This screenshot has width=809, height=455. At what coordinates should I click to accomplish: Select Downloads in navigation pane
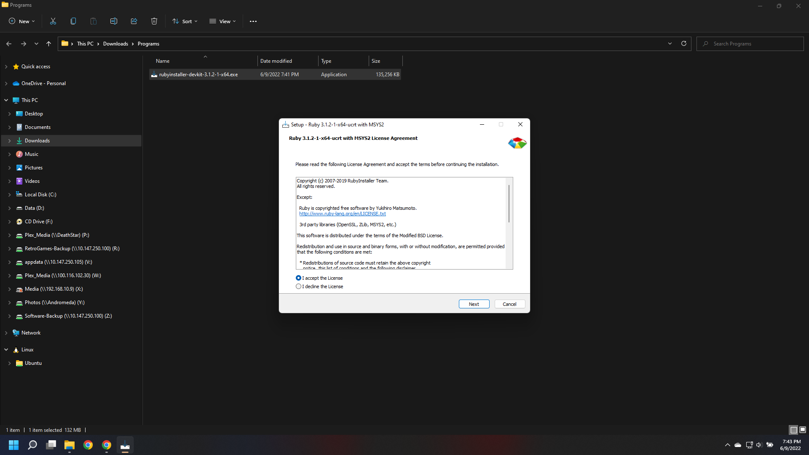pos(71,141)
